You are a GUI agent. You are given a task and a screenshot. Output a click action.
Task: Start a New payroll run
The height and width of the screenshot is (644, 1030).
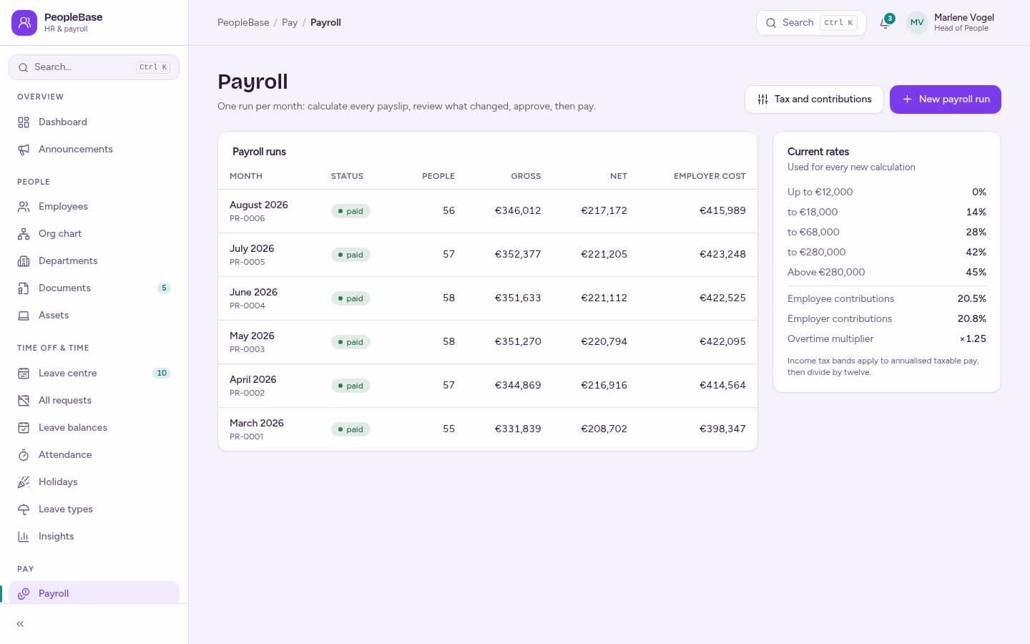(x=946, y=99)
